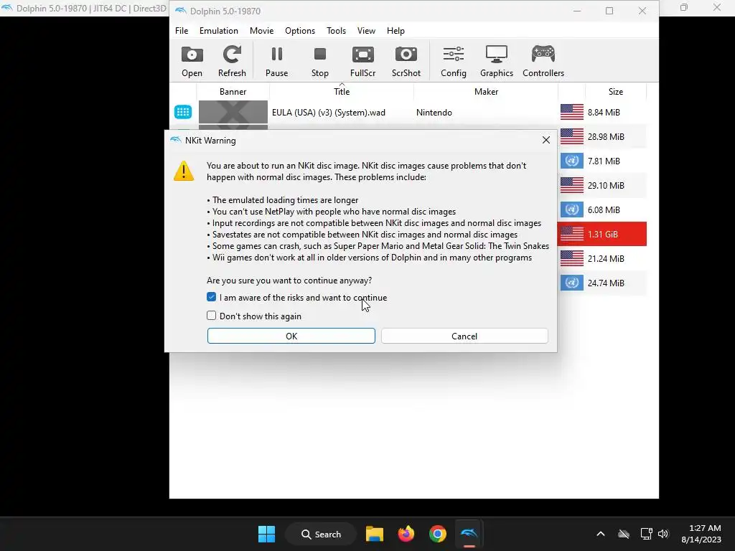Screen dimensions: 735x551
Task: Sort game list by Size column header
Action: tap(615, 91)
